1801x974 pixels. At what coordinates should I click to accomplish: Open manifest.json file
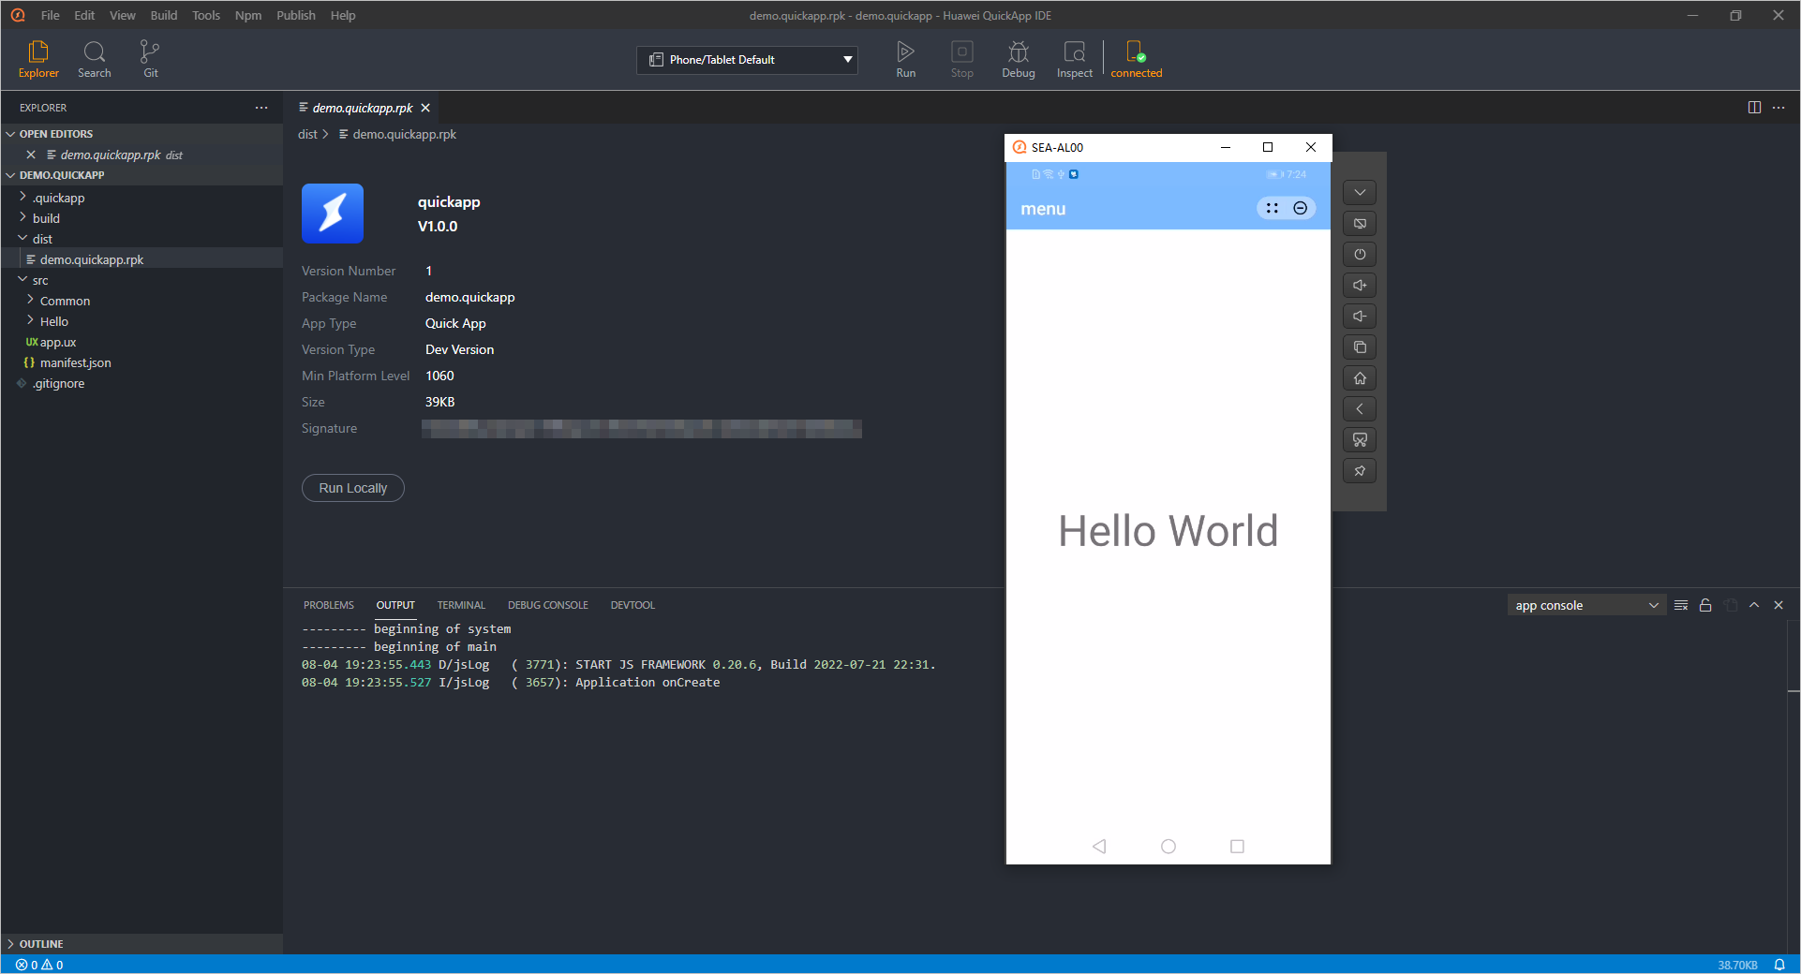141,362
